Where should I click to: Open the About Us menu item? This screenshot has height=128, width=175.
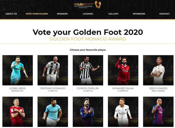point(11,14)
